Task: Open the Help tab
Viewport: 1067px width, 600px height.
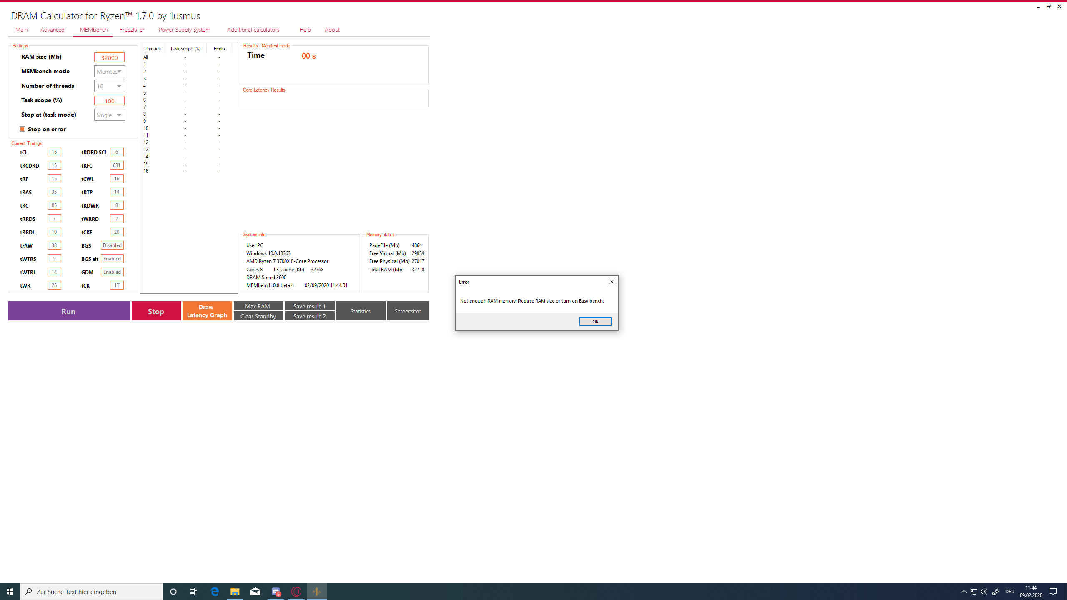Action: click(x=305, y=30)
